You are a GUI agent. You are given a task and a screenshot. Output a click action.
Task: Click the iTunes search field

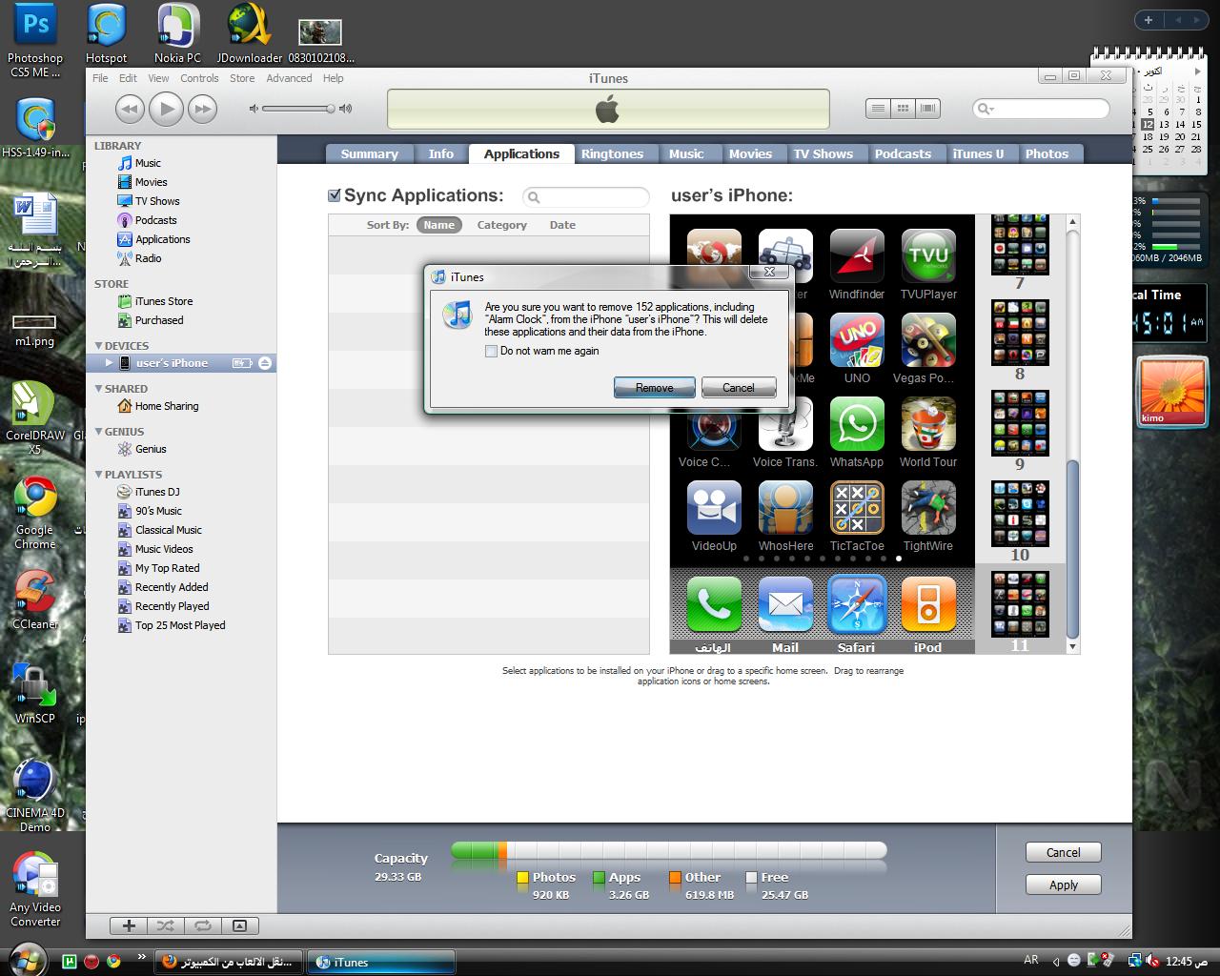(x=1041, y=109)
